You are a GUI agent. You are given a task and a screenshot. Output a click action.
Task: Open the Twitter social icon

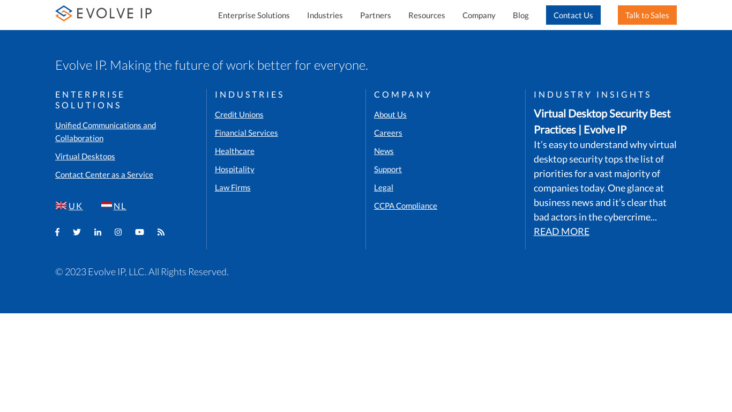pyautogui.click(x=77, y=232)
